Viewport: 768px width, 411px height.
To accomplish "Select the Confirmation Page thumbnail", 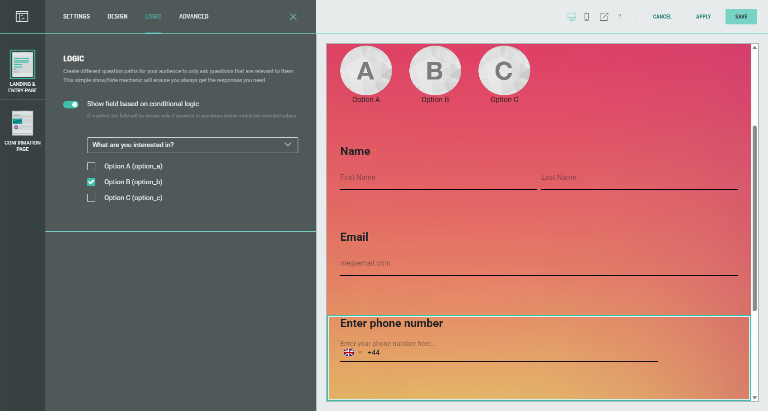I will pyautogui.click(x=23, y=123).
